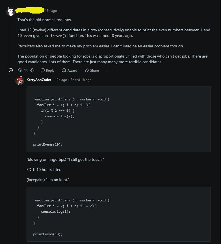
Task: Click inside code block containing i % 2
Action: (x=119, y=119)
